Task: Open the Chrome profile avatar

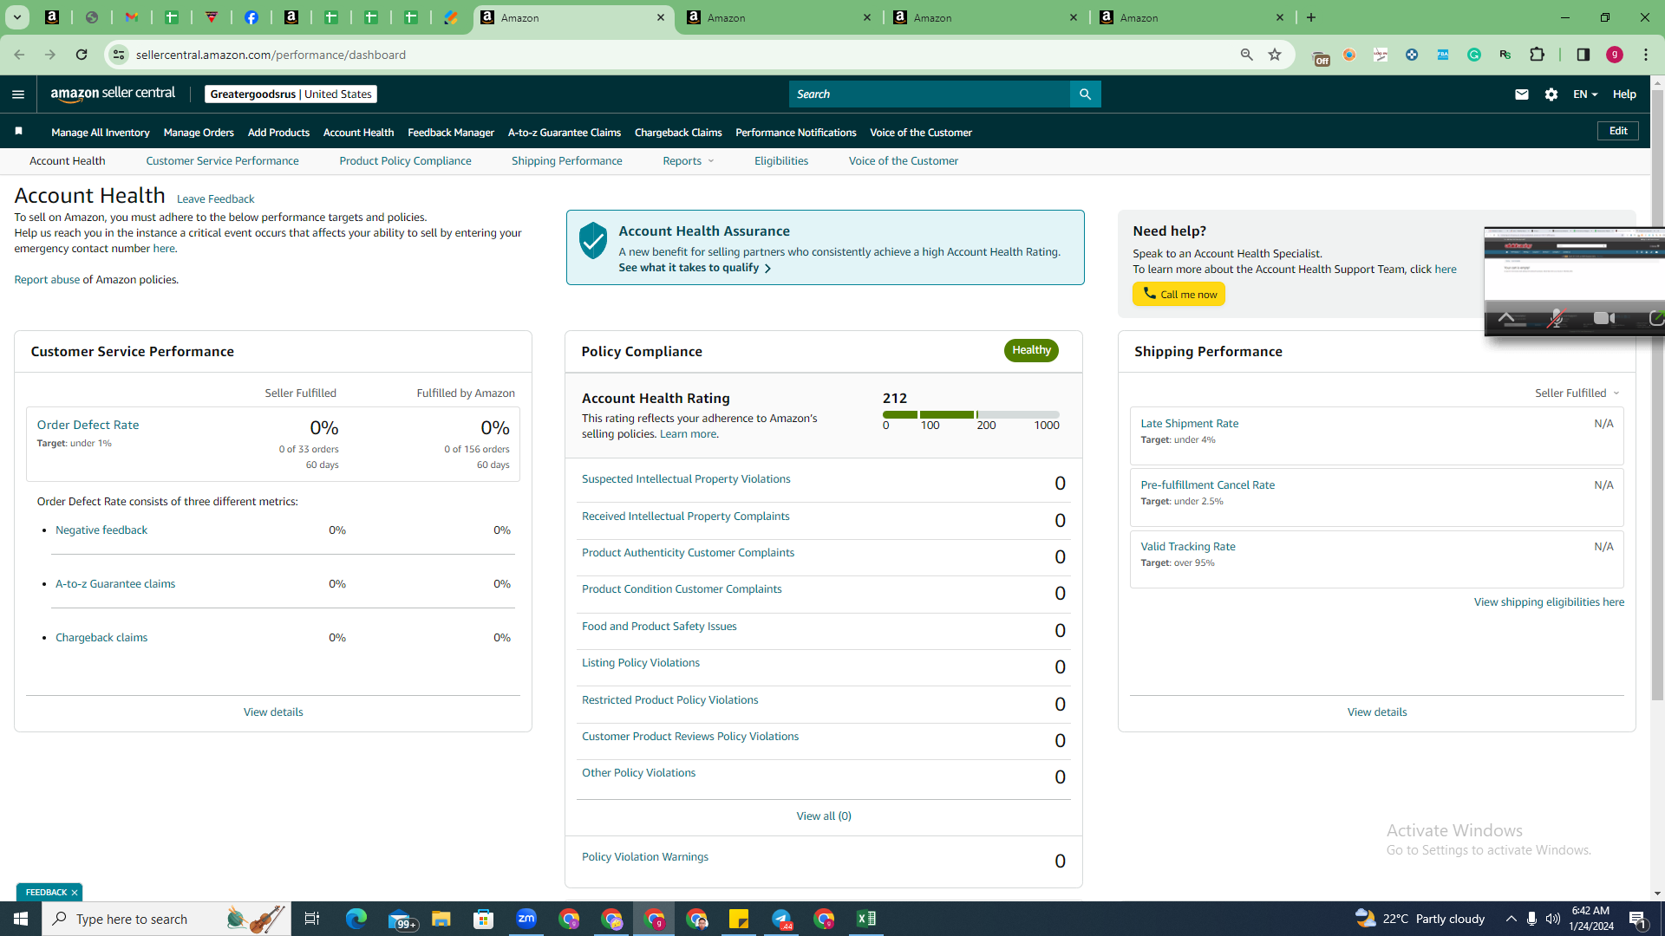Action: 1615,55
